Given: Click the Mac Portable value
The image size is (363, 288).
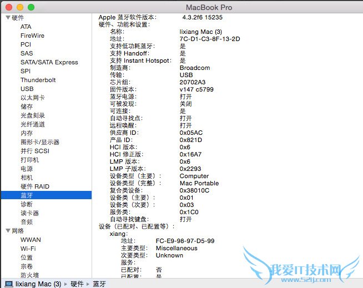Looking at the screenshot, I should point(199,183).
